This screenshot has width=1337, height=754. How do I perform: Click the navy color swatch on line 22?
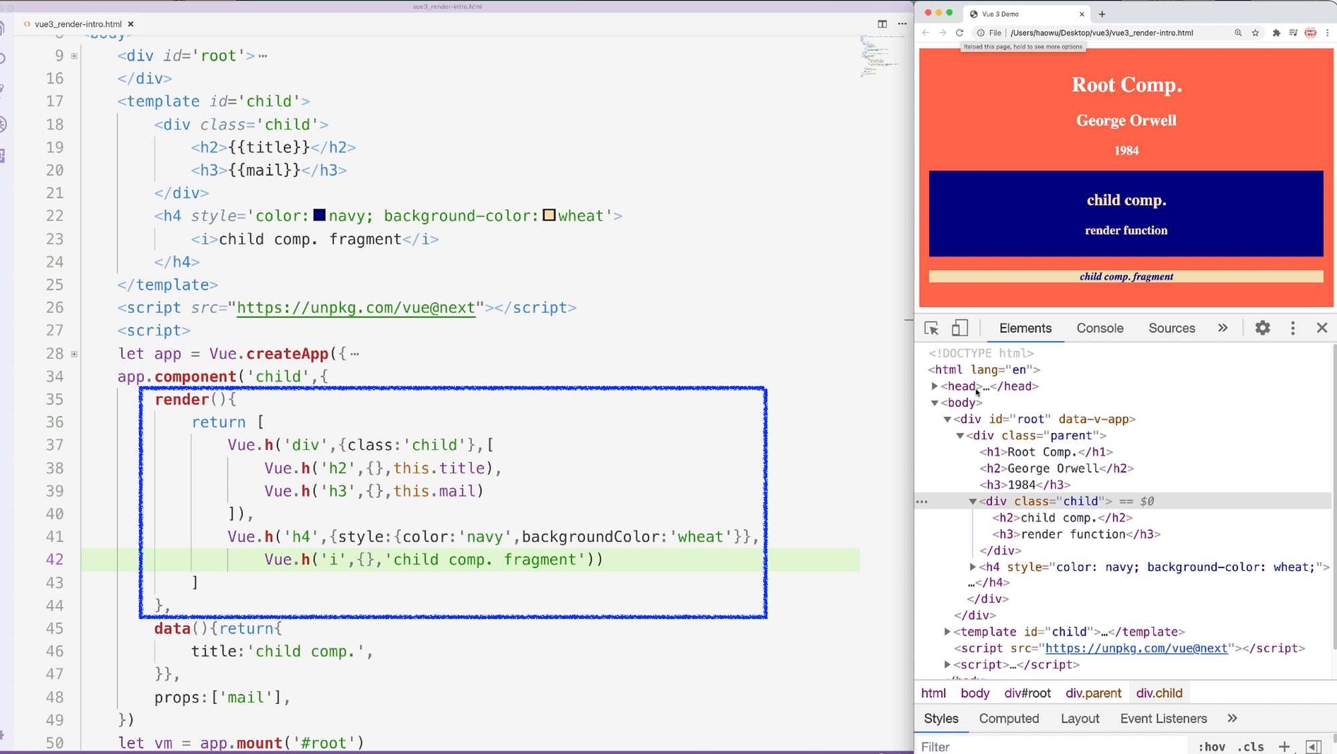[320, 215]
